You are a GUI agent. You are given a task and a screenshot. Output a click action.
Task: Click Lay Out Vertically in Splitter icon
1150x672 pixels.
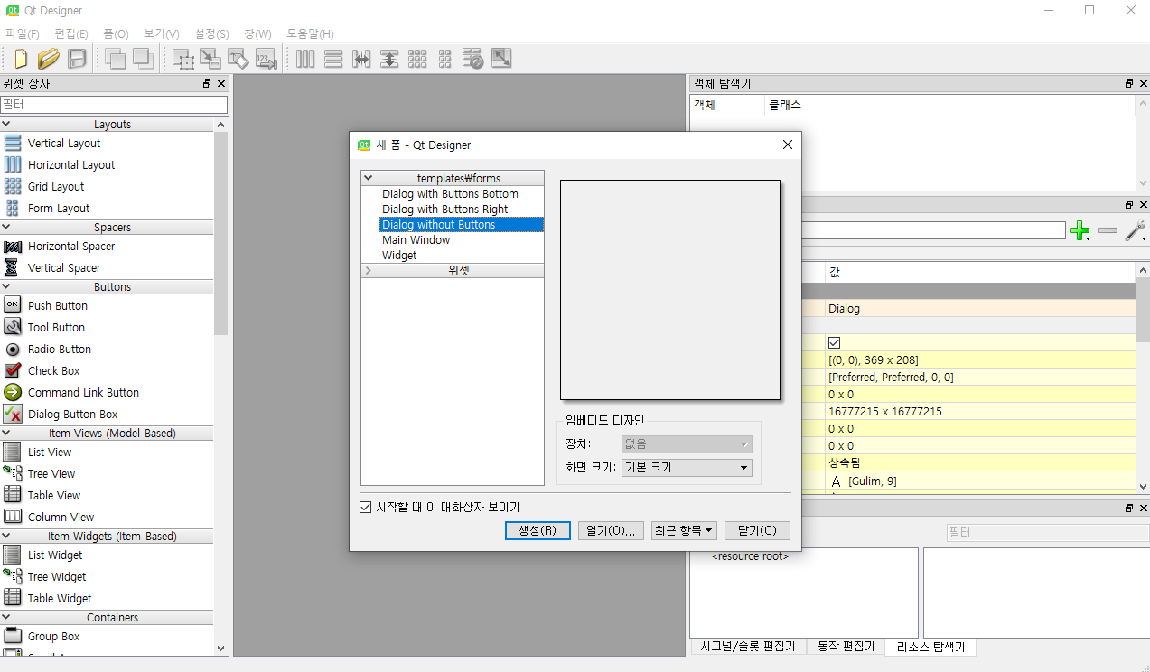tap(389, 59)
